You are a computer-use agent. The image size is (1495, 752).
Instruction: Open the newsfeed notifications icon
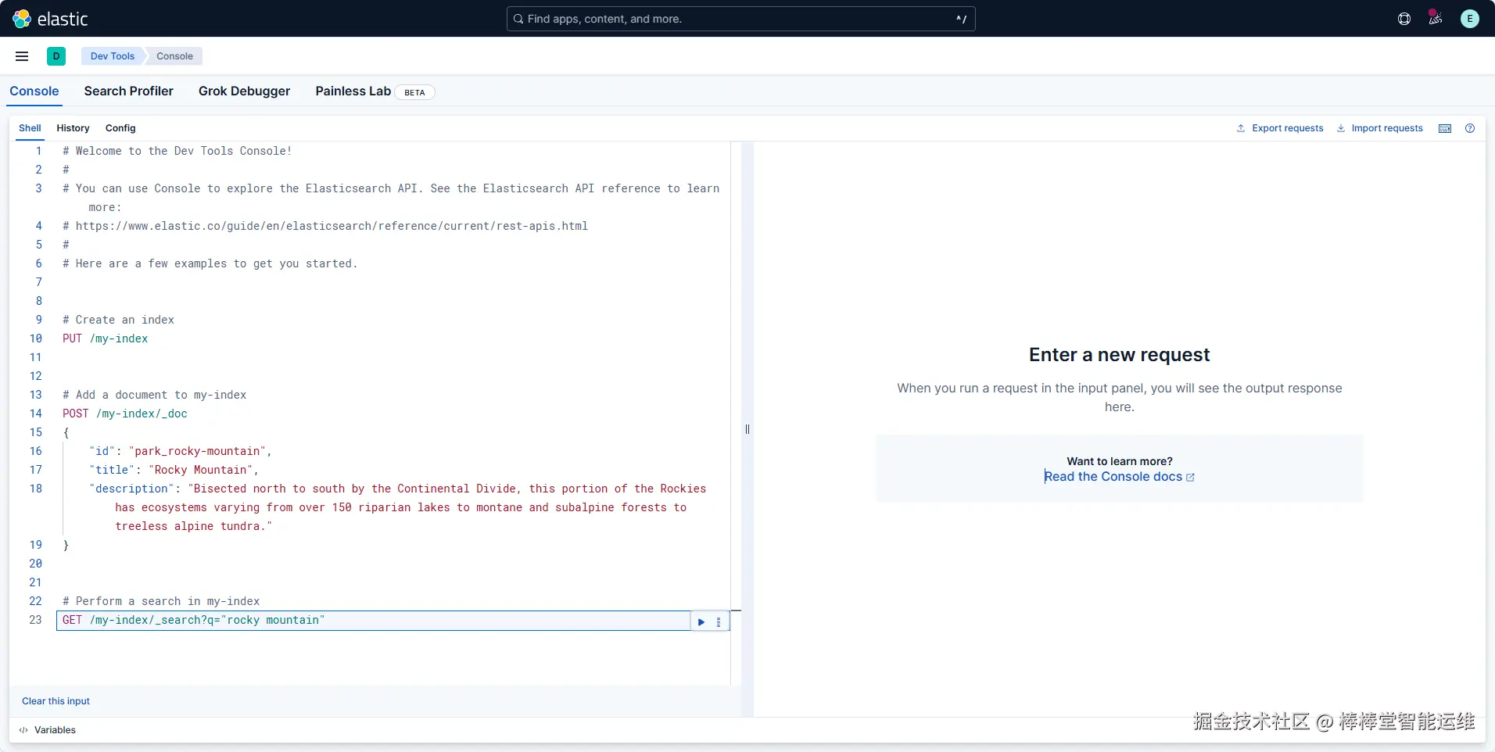(x=1436, y=19)
